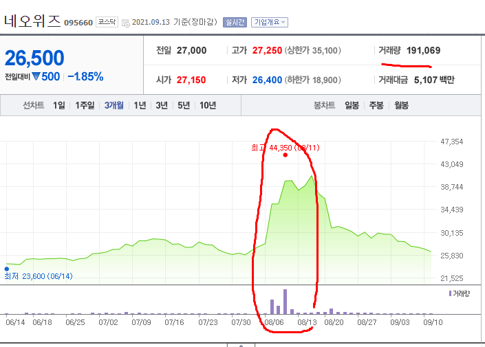Screen dimensions: 485x347
Task: Click 시가 value 27,150
Action: point(191,80)
